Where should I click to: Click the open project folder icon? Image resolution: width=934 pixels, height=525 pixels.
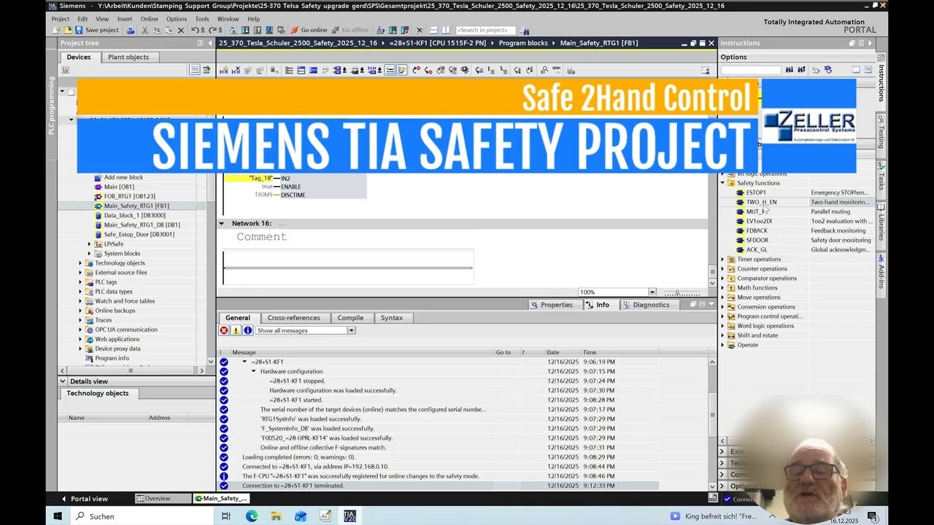tap(68, 30)
